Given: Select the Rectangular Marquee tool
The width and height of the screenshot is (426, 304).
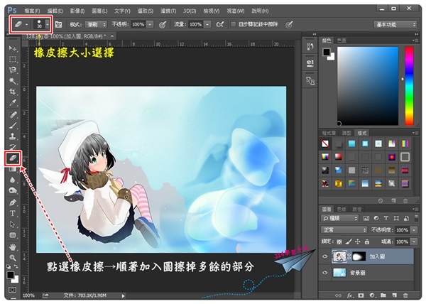Looking at the screenshot, I should pos(13,59).
